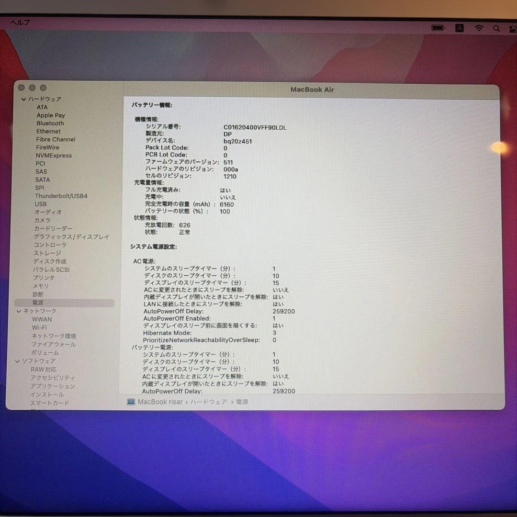Viewport: 517px width, 517px height.
Task: Select Bluetooth in the hardware list
Action: click(50, 123)
